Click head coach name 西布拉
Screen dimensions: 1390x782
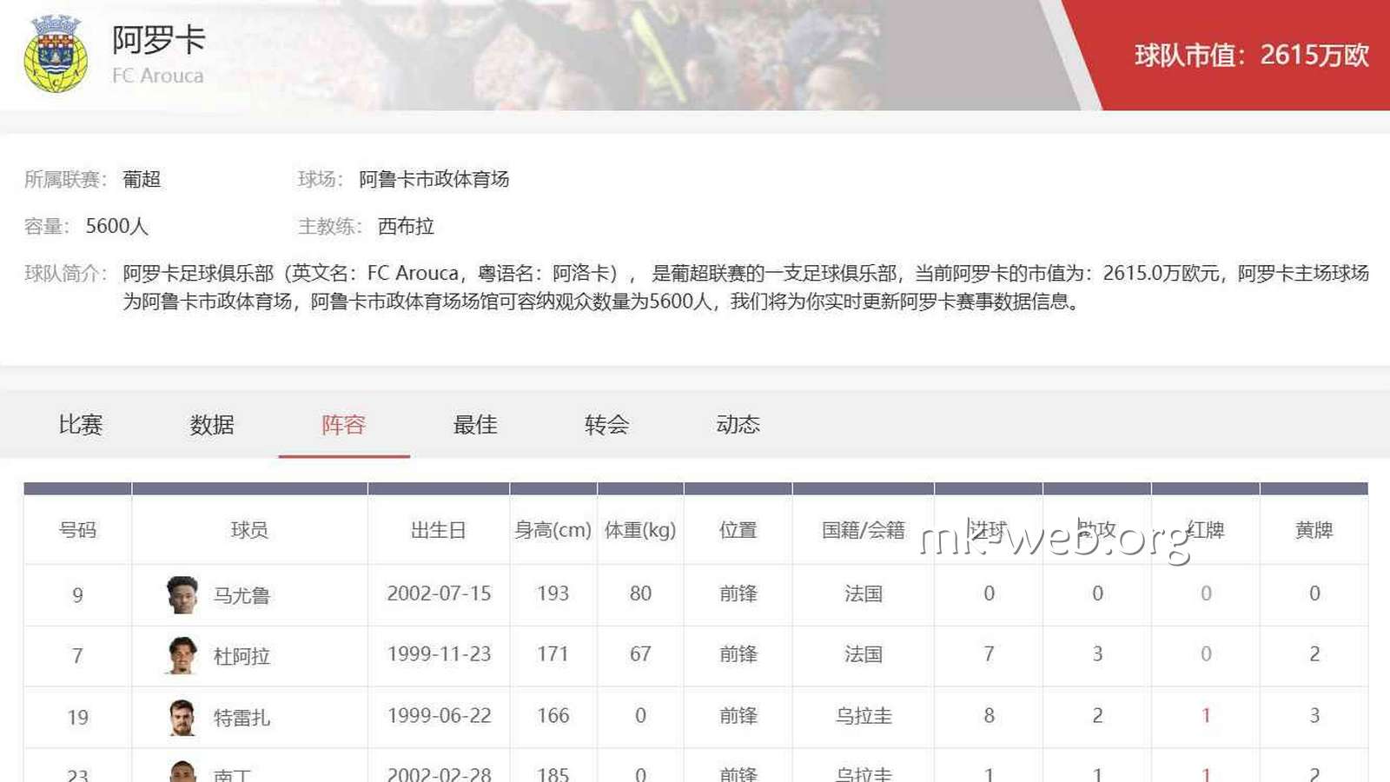[406, 226]
